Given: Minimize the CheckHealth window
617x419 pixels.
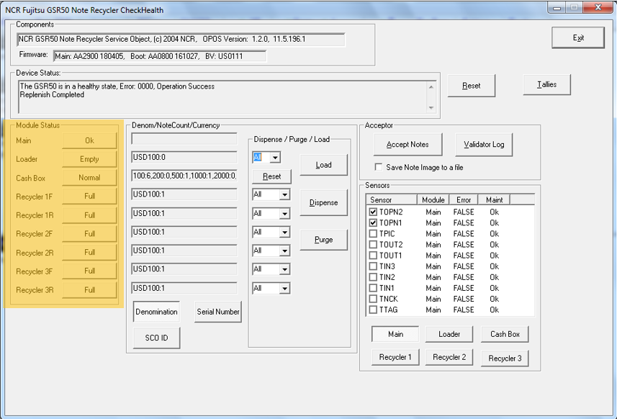Looking at the screenshot, I should [x=557, y=7].
